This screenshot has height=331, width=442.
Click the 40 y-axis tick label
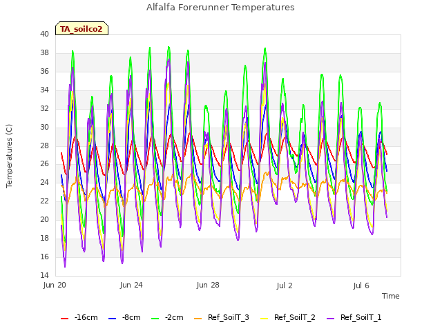coord(44,34)
